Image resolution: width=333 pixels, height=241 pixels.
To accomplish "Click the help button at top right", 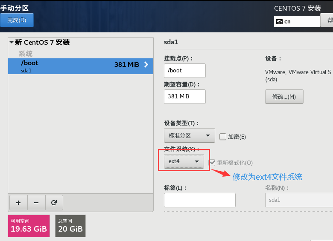I will pyautogui.click(x=327, y=20).
